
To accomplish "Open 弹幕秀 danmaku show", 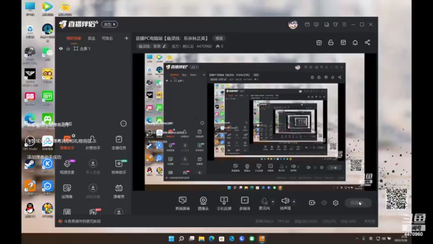I will [119, 191].
